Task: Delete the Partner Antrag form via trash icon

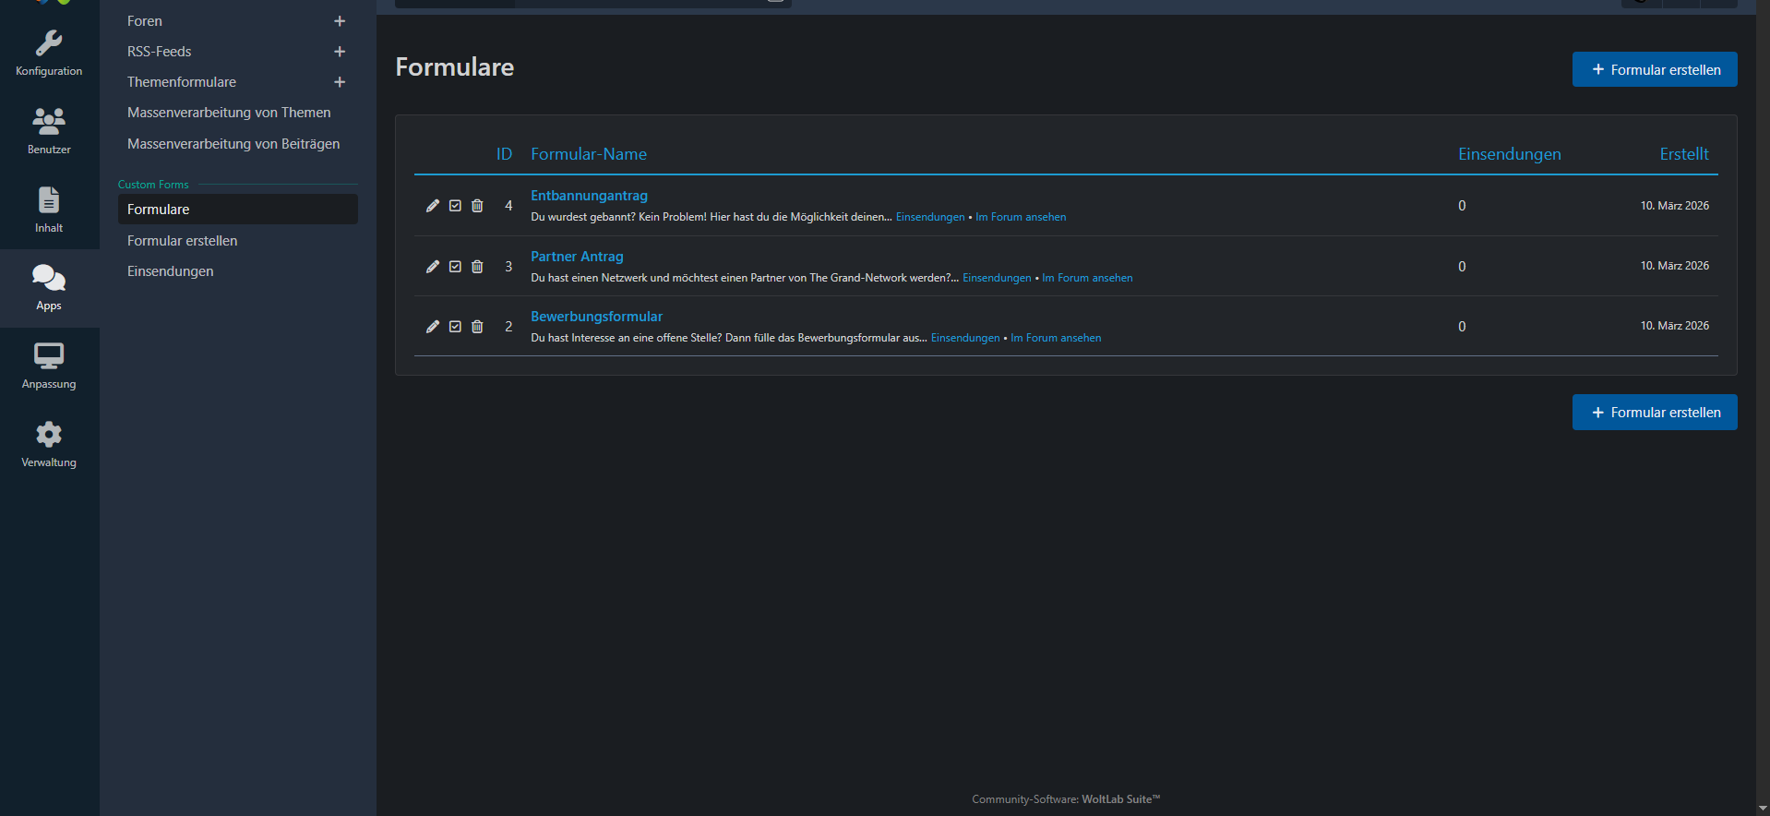Action: 477,267
